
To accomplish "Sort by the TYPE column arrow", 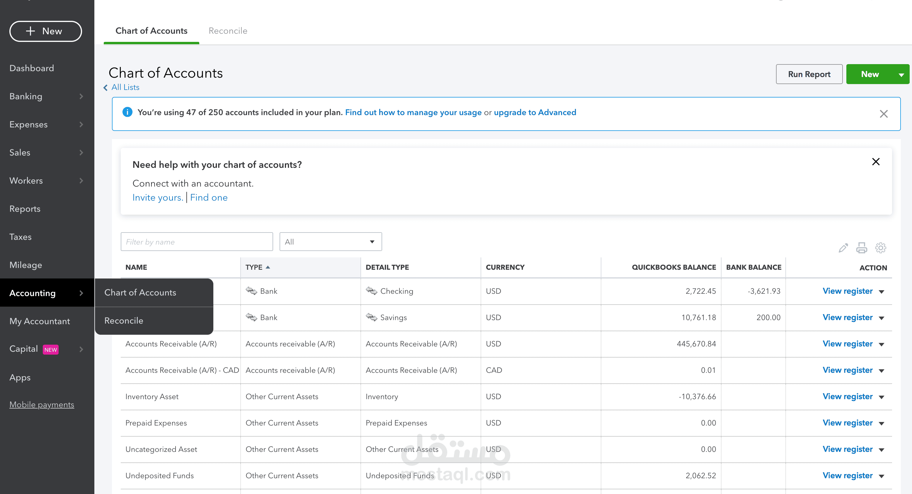I will click(268, 267).
